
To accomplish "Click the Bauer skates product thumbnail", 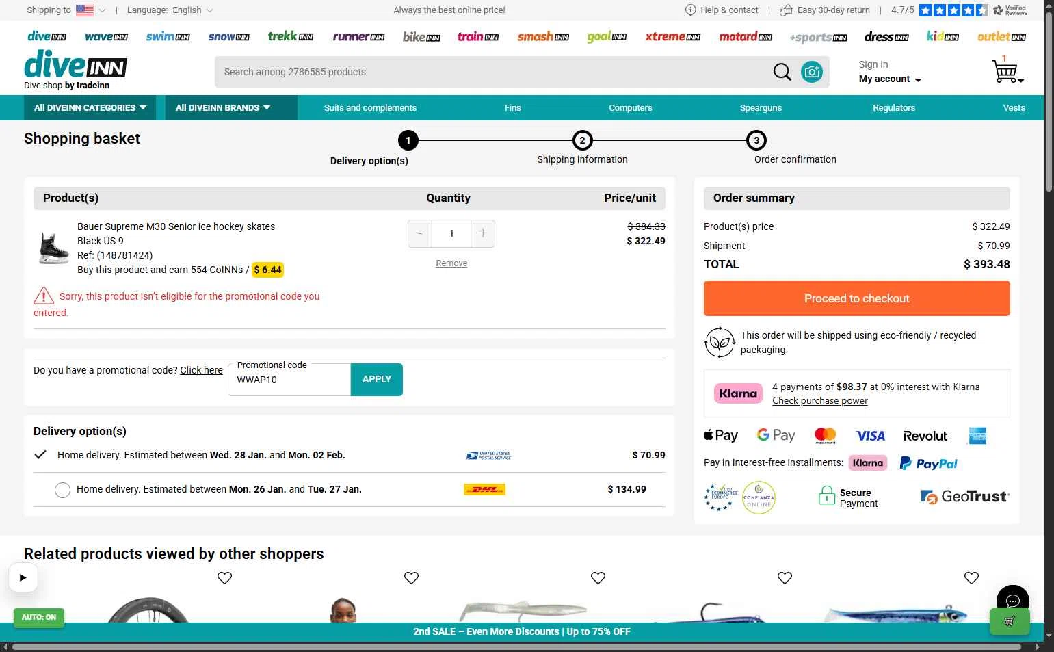I will pyautogui.click(x=53, y=248).
